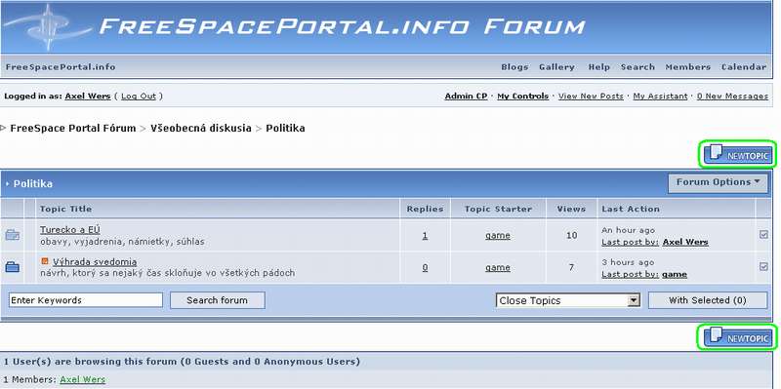
Task: Go to FreeSpace Portal Fórum breadcrumb
Action: tap(72, 129)
